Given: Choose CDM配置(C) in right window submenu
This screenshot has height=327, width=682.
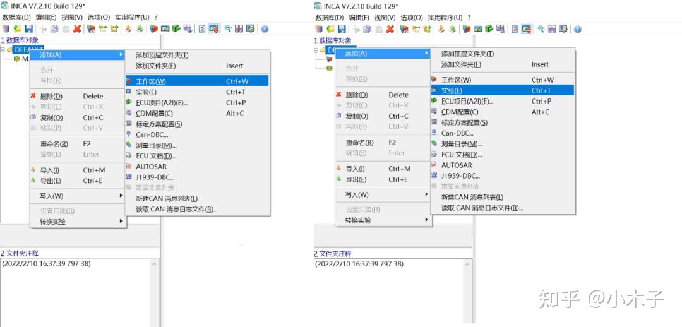Looking at the screenshot, I should tap(503, 112).
